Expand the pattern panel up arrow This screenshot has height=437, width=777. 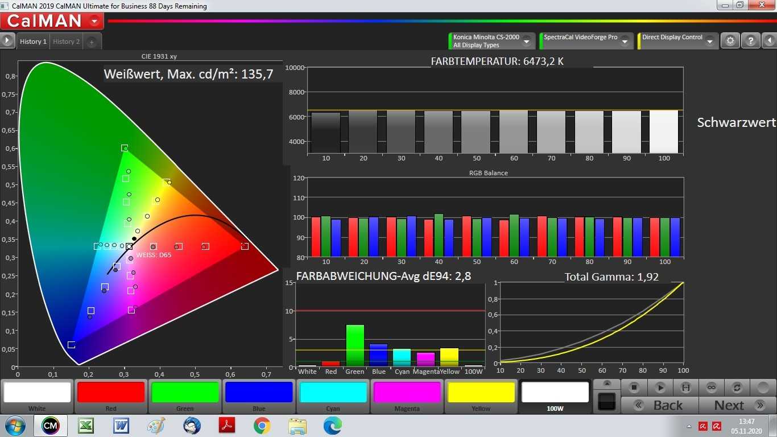(607, 384)
